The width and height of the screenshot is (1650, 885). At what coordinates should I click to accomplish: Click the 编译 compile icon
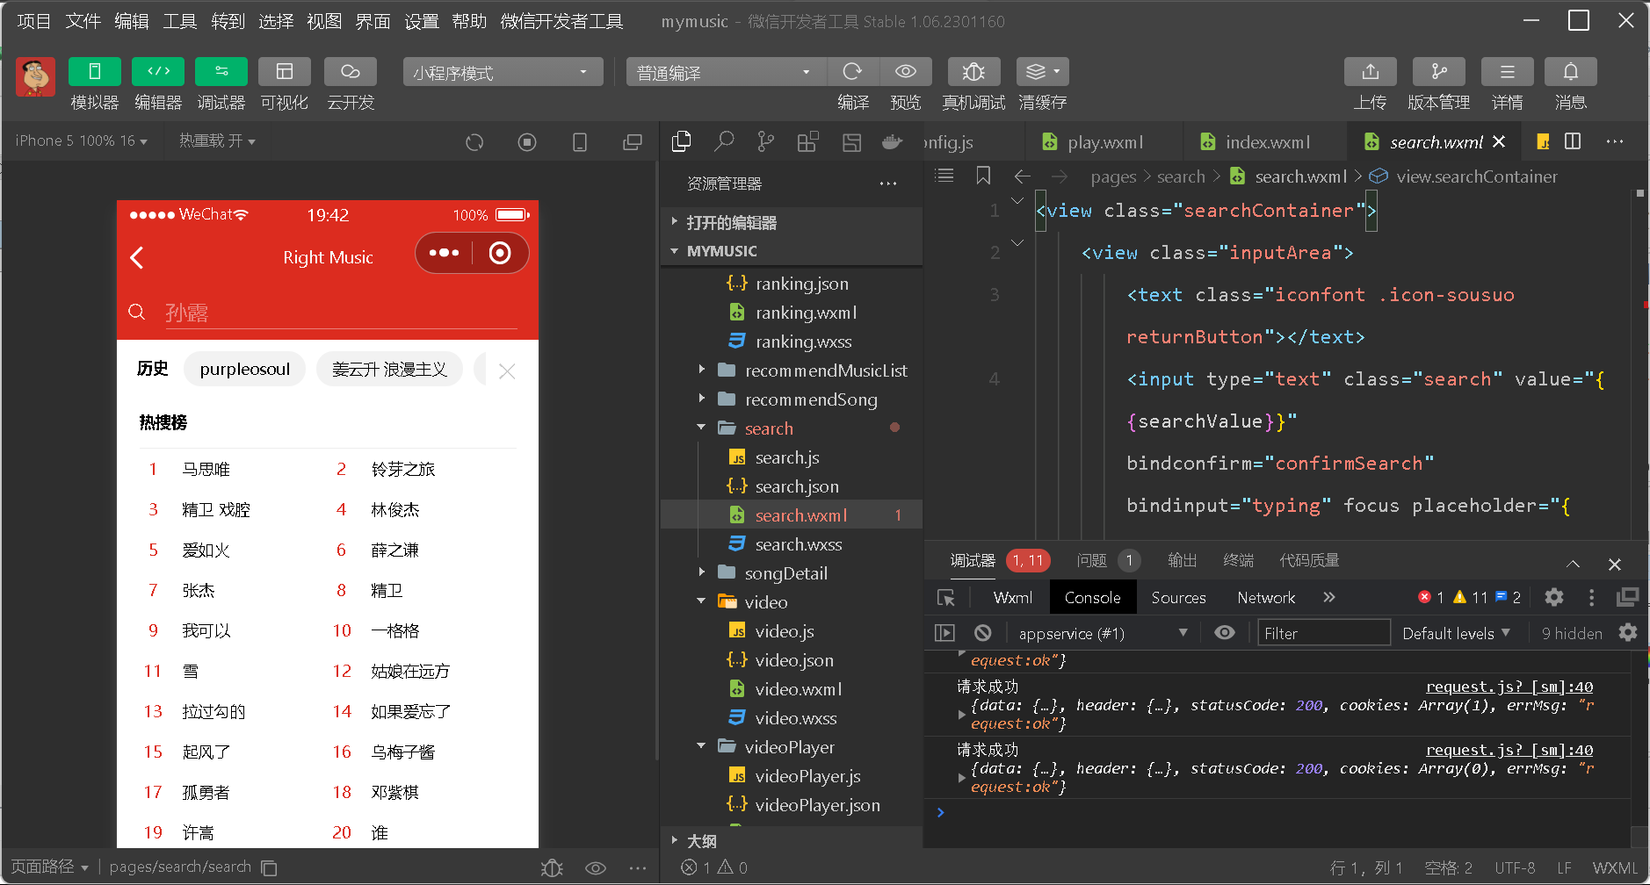851,72
